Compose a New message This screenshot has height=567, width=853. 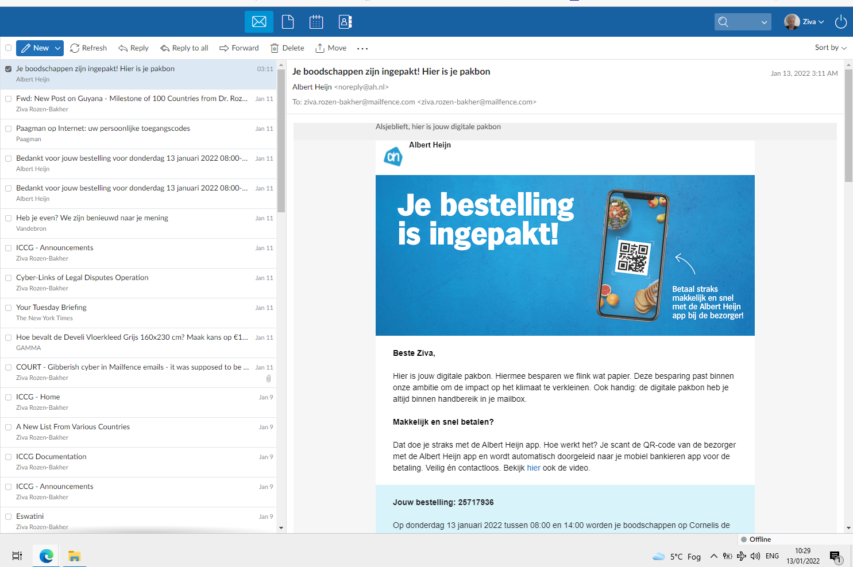point(34,48)
